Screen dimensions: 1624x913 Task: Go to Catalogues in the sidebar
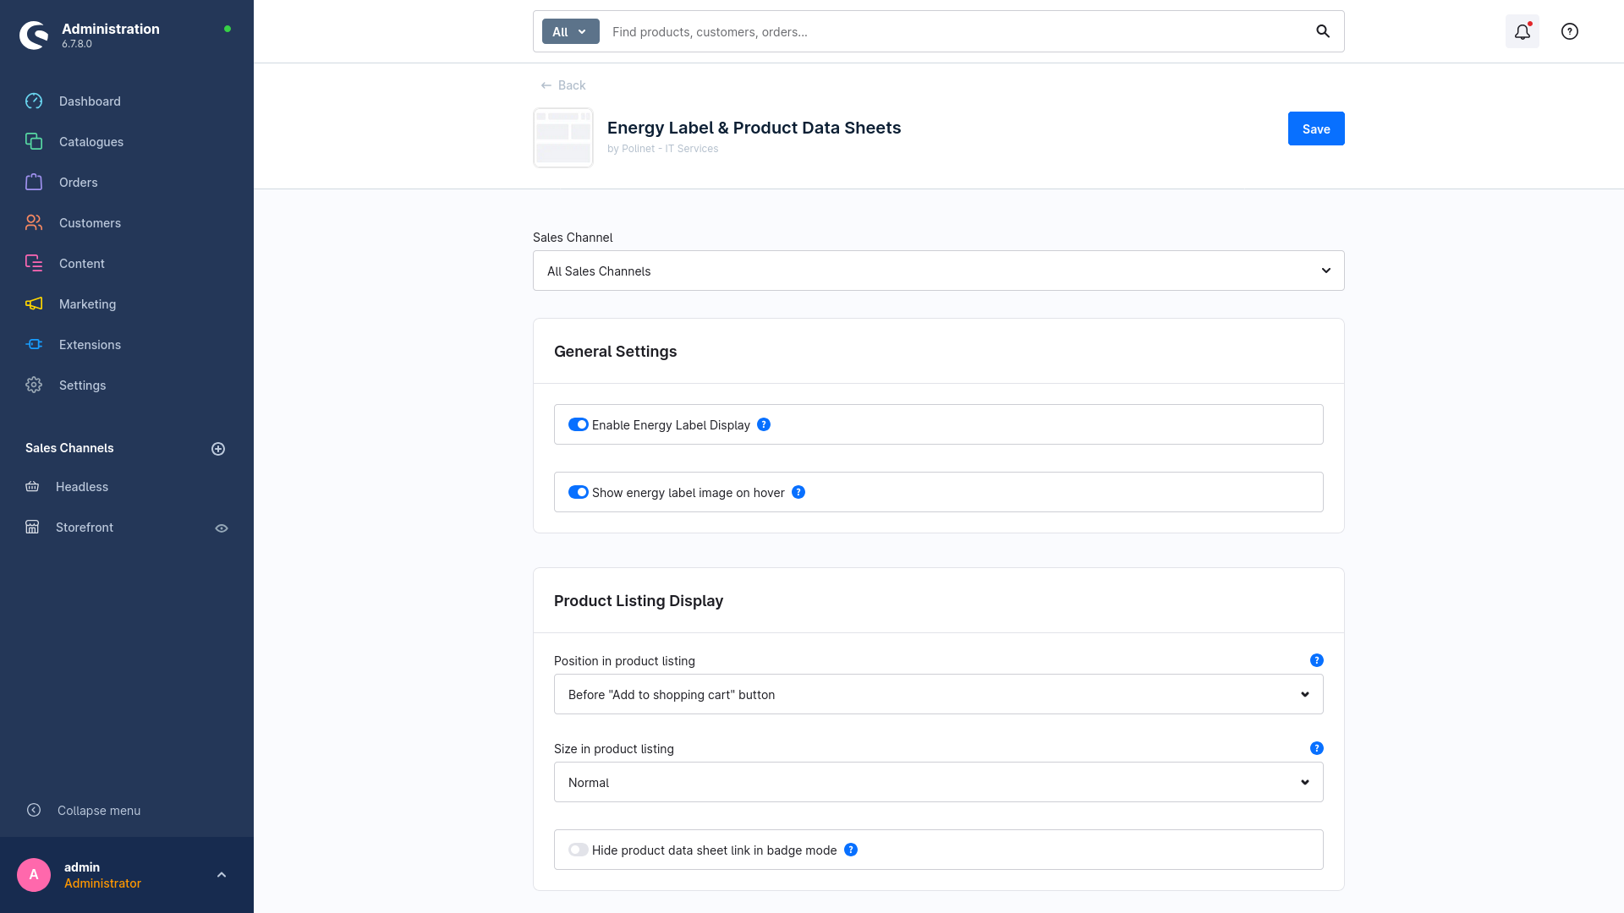click(91, 142)
